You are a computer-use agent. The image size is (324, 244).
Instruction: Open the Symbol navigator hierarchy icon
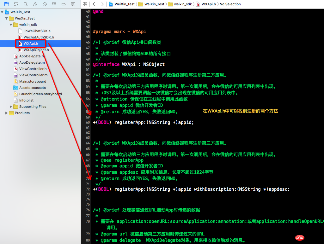tap(16, 4)
